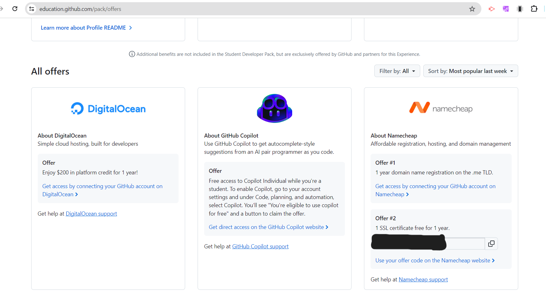This screenshot has width=546, height=292.
Task: Click the page reload button
Action: [x=15, y=8]
